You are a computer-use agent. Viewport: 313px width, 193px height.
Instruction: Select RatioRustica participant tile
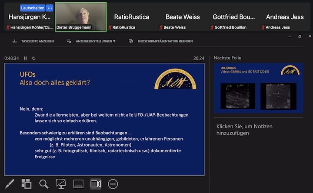[x=132, y=17]
